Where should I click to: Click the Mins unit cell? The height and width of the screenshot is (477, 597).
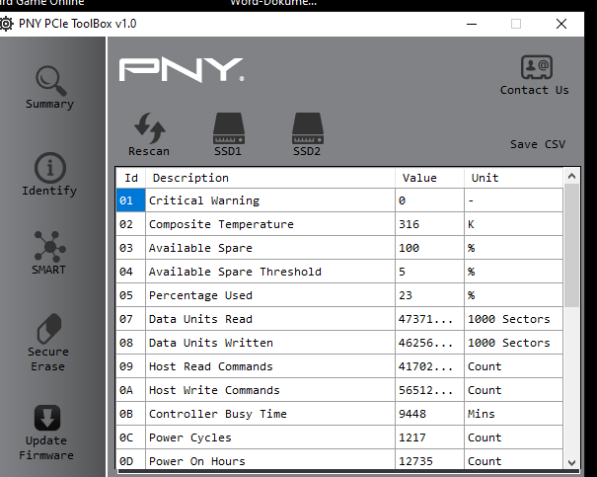tap(514, 414)
